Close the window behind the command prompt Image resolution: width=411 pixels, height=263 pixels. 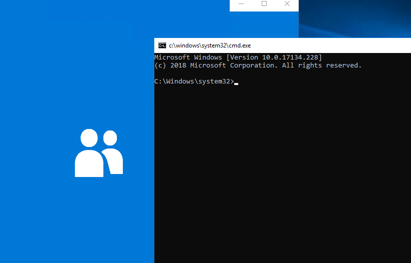click(x=287, y=4)
